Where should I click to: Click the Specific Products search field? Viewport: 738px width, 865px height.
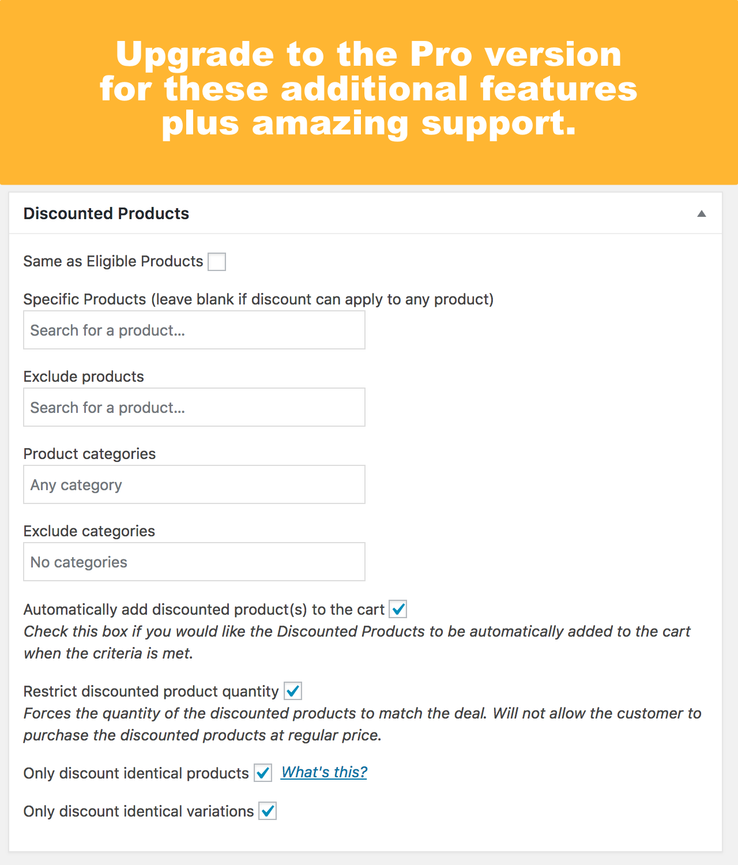click(194, 330)
